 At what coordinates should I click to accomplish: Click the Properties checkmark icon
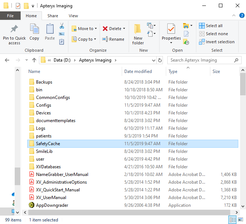(171, 29)
